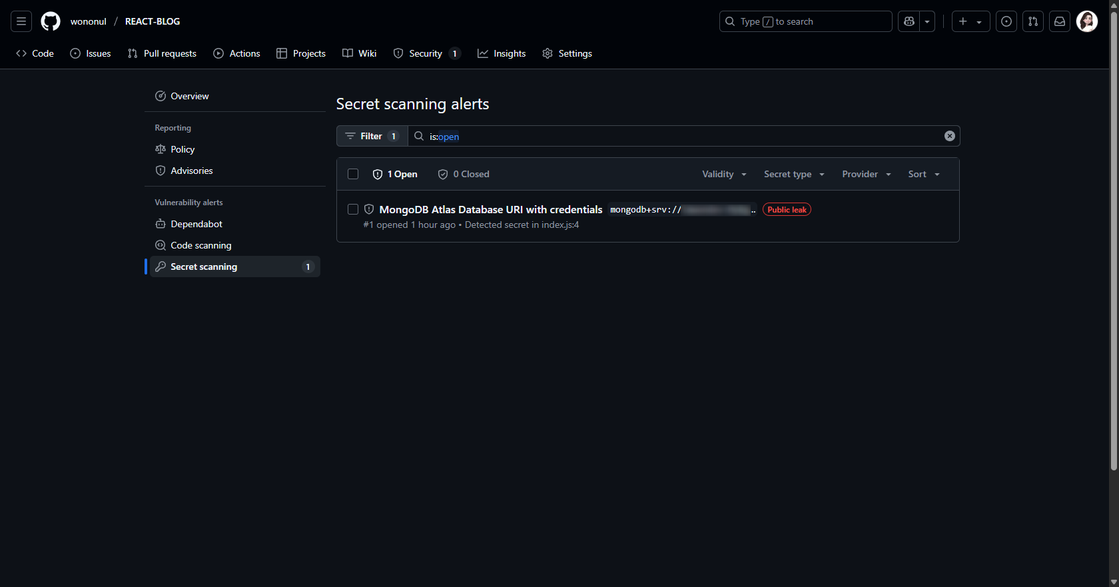The height and width of the screenshot is (587, 1119).
Task: Open Code scanning in the sidebar
Action: 235,245
